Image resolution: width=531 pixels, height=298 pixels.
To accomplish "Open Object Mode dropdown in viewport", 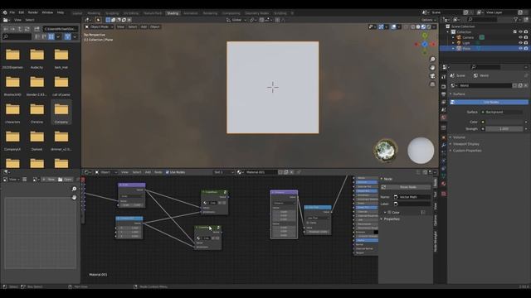I will [100, 26].
